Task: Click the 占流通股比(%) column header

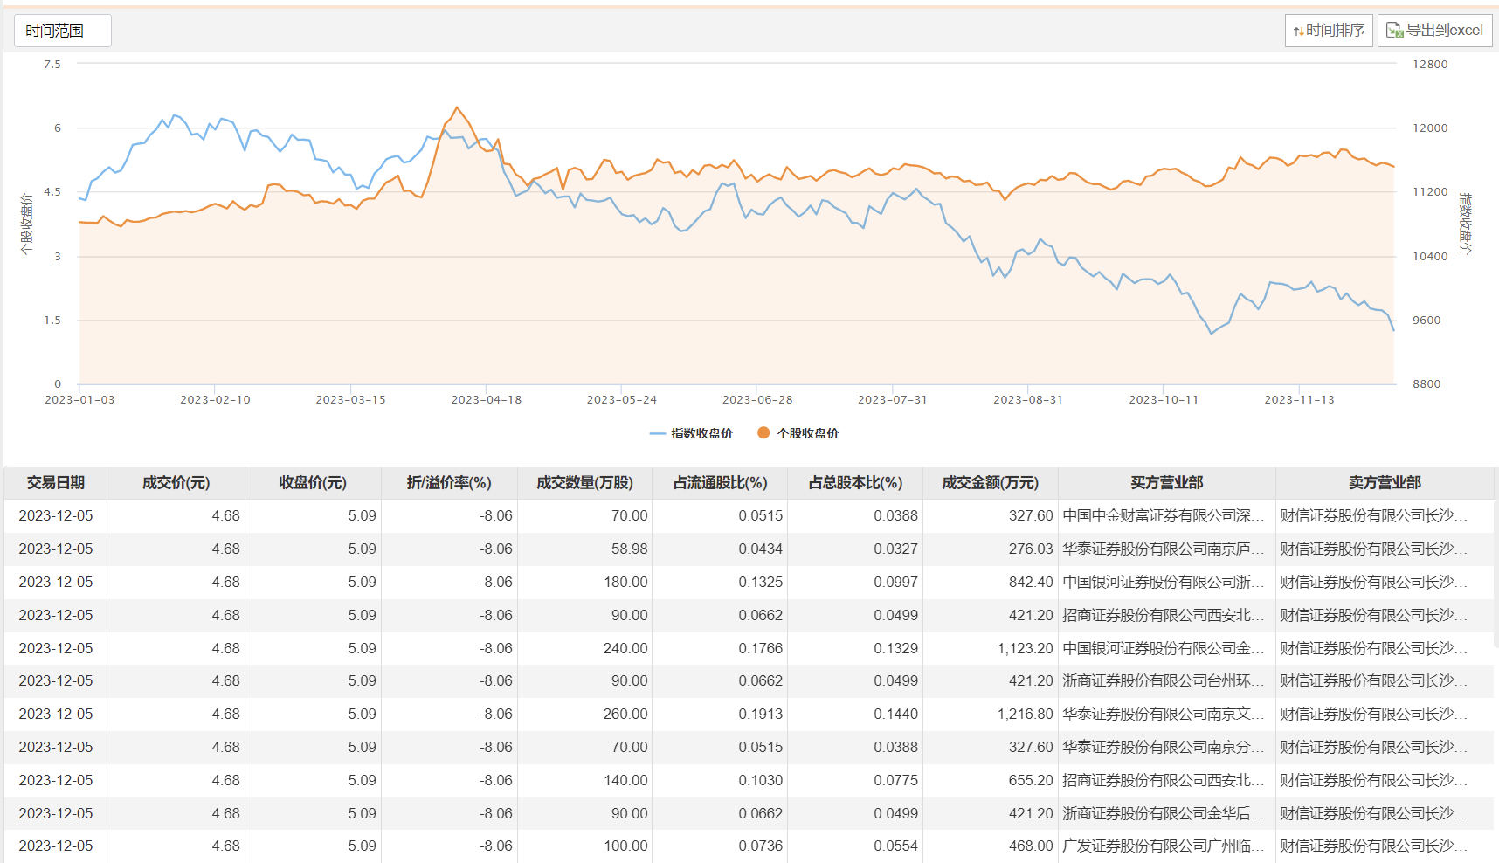Action: tap(720, 483)
